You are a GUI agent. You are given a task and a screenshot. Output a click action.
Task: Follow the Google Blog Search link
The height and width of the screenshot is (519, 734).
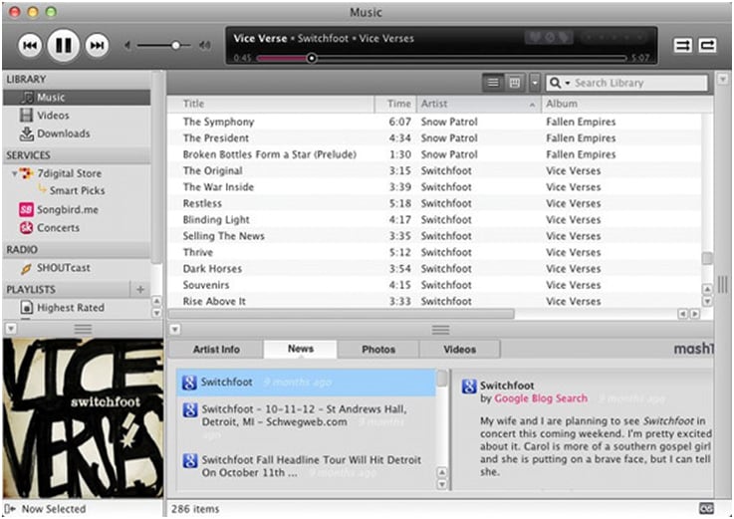point(541,398)
